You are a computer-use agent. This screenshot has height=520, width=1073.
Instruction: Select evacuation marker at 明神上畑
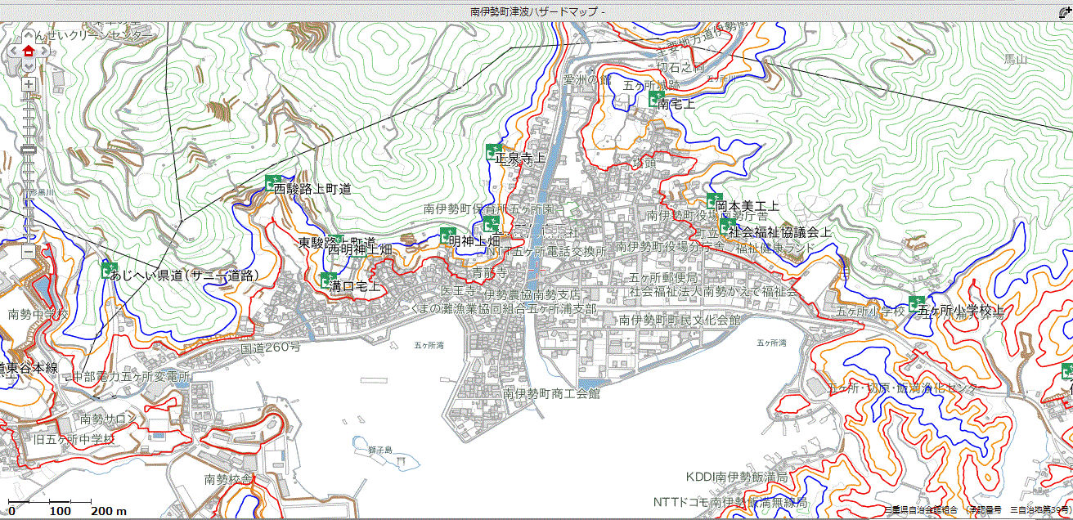coord(447,235)
